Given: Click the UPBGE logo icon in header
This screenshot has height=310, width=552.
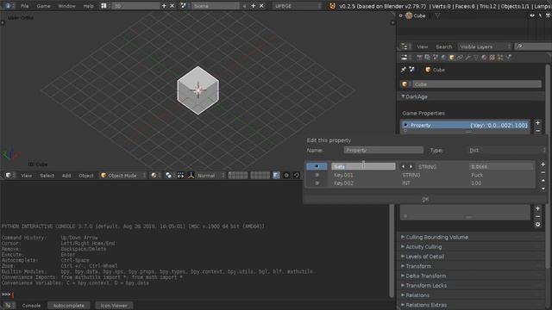Looking at the screenshot, I should tap(332, 6).
